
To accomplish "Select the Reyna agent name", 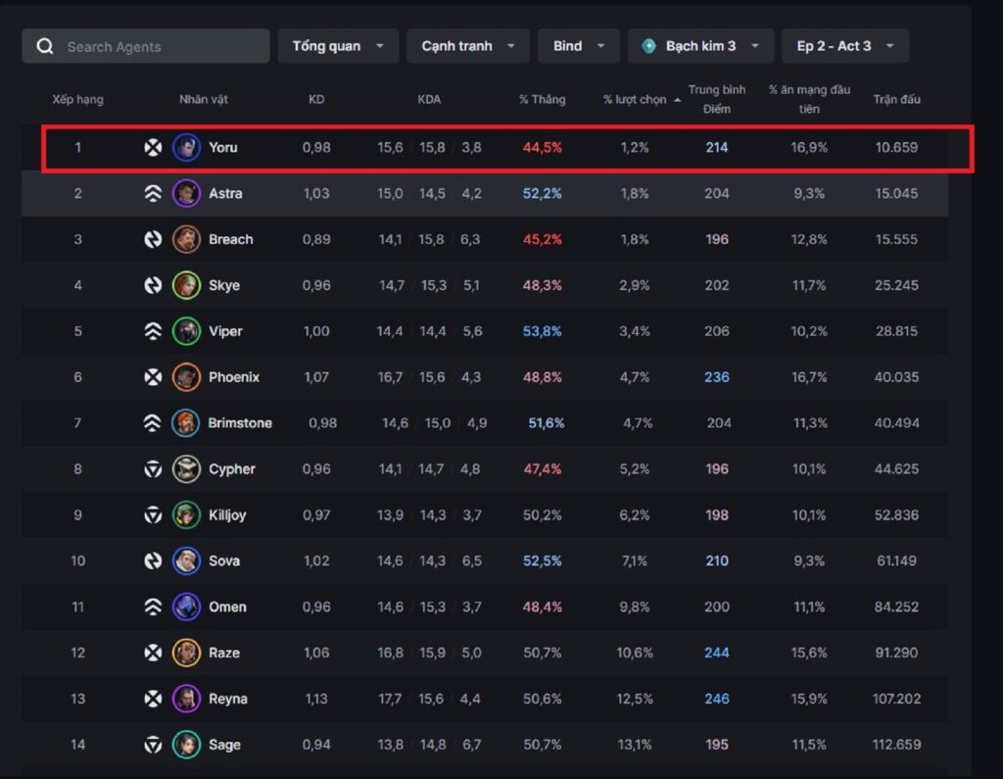I will (227, 699).
